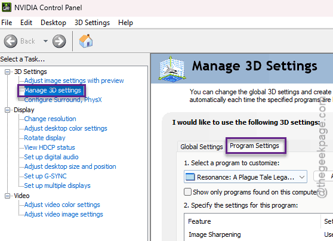The height and width of the screenshot is (241, 333).
Task: Click the NVIDIA Control Panel title bar icon
Action: 7,7
